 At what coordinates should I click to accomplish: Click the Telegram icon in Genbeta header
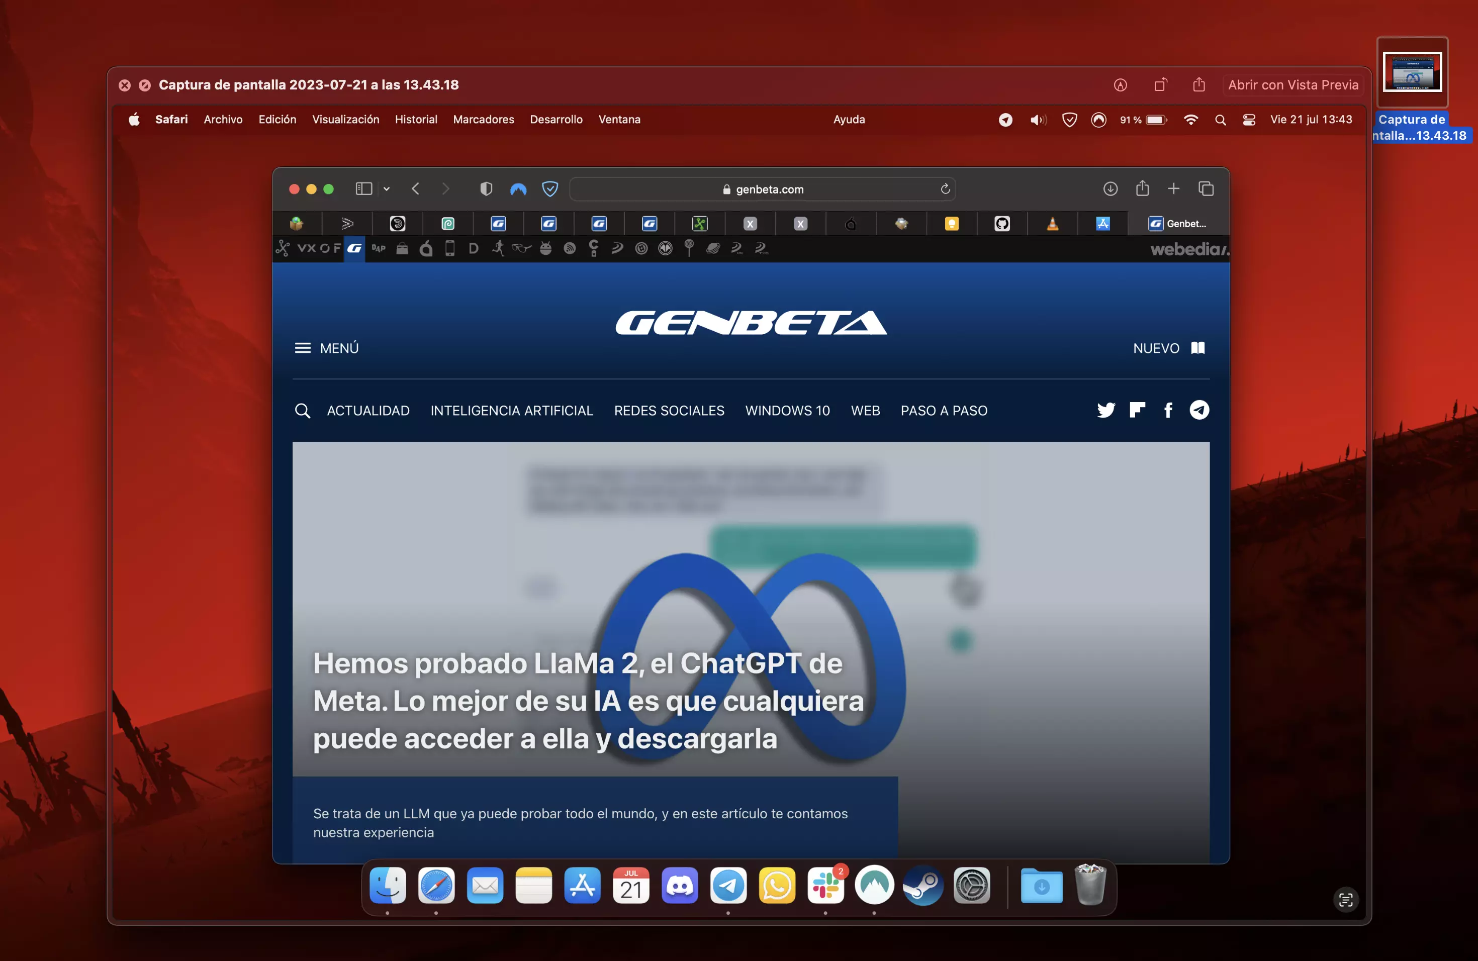click(x=1199, y=410)
